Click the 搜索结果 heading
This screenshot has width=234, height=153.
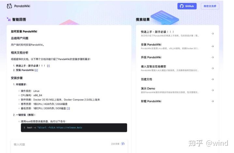pyautogui.click(x=143, y=20)
